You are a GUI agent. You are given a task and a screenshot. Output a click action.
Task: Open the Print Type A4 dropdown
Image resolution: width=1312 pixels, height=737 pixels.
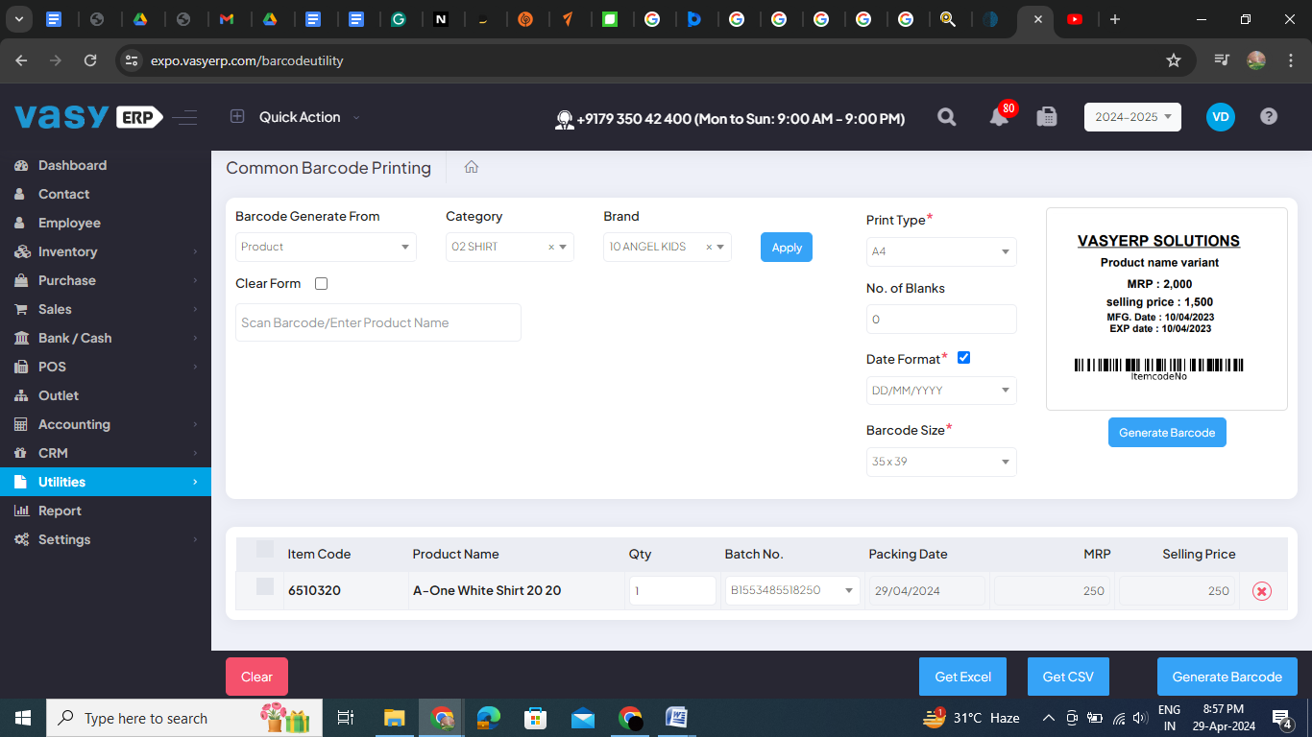click(x=941, y=251)
